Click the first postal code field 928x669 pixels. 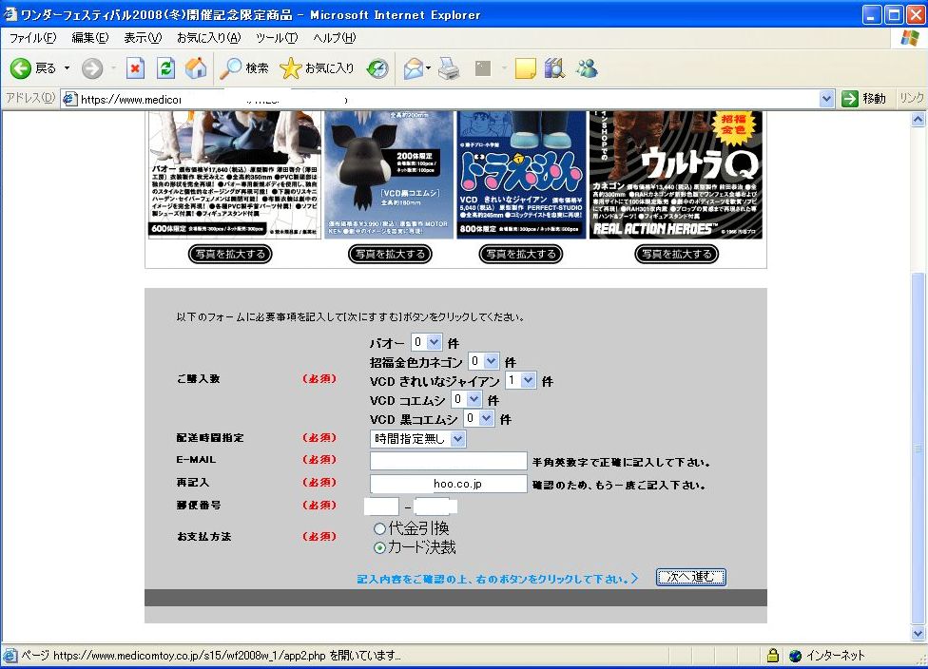pyautogui.click(x=381, y=507)
